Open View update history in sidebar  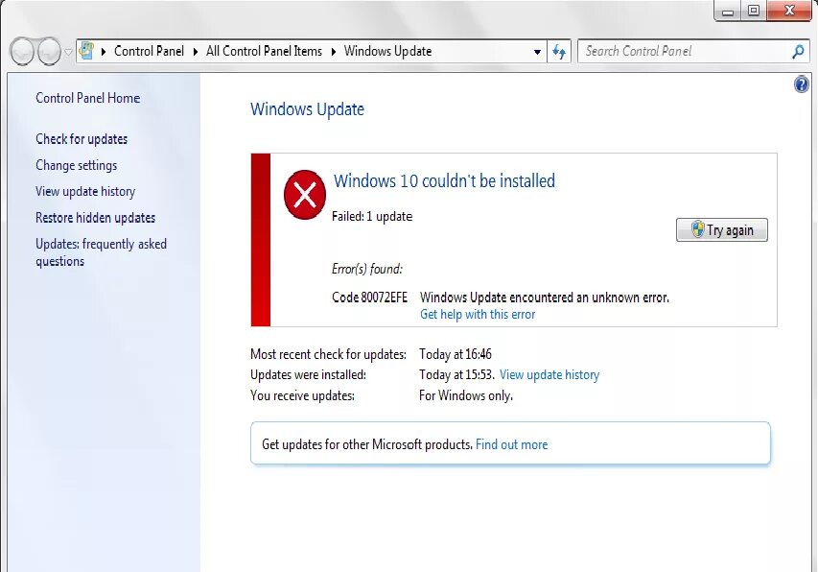[85, 192]
